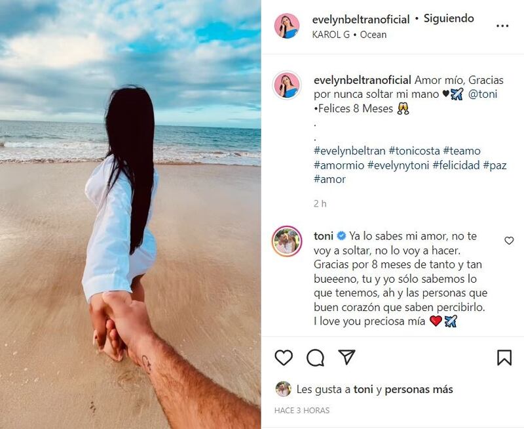This screenshot has height=429, width=524.
Task: Follow the @toni mention in caption
Action: pyautogui.click(x=483, y=94)
